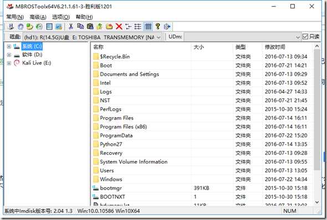Select 系统 (C:) in the tree

pyautogui.click(x=32, y=46)
